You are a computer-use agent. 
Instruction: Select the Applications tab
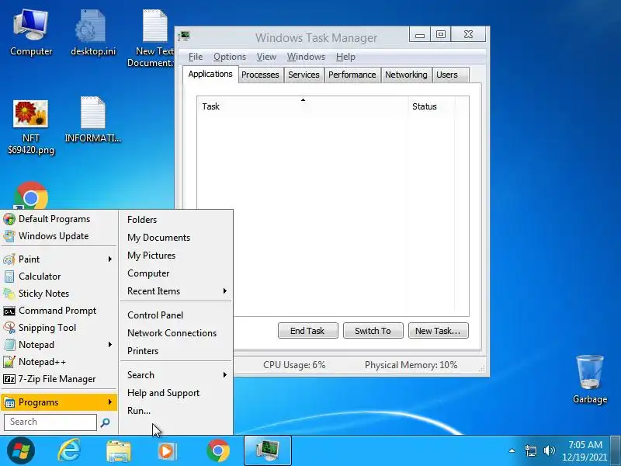210,74
